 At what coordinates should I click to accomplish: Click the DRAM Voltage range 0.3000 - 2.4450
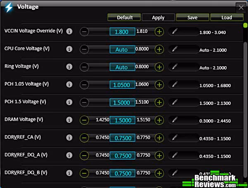(215, 121)
